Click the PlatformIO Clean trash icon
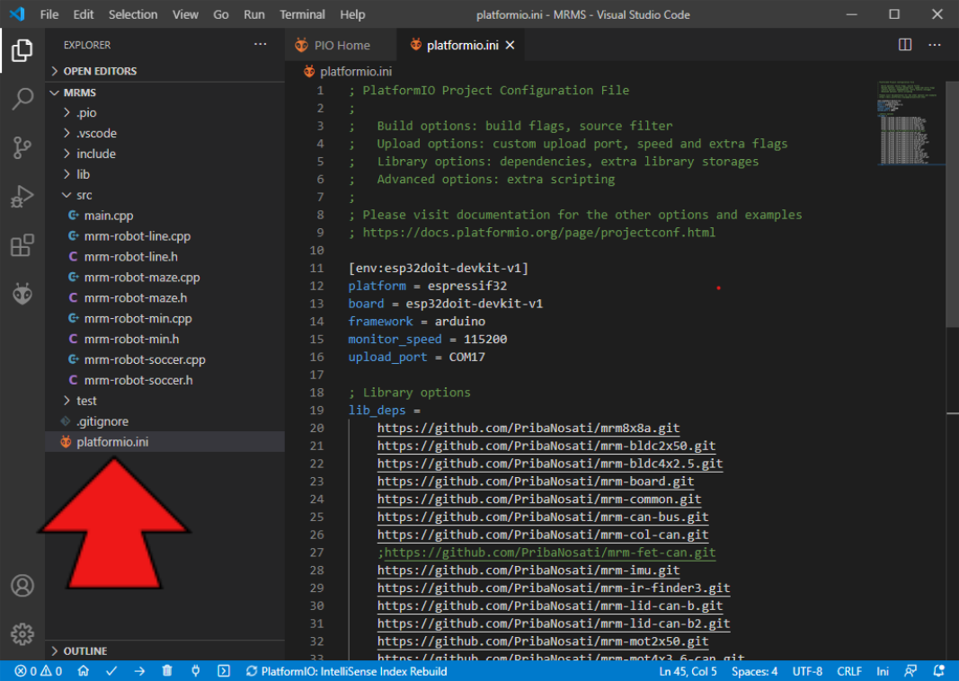The height and width of the screenshot is (681, 959). point(167,671)
